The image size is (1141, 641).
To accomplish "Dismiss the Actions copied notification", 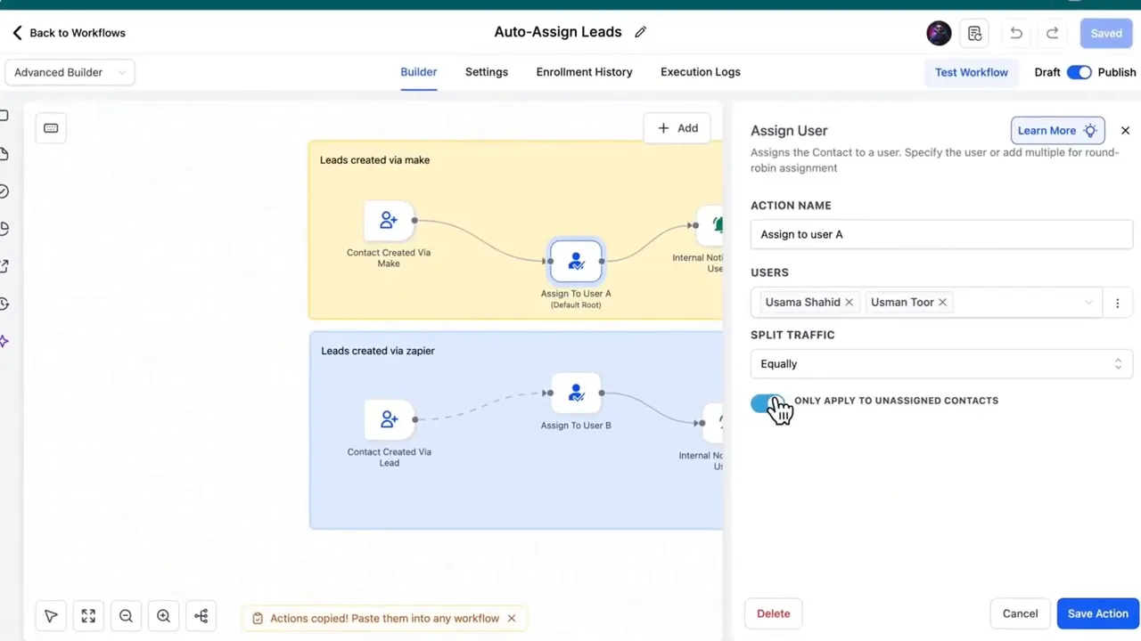I will click(x=512, y=618).
